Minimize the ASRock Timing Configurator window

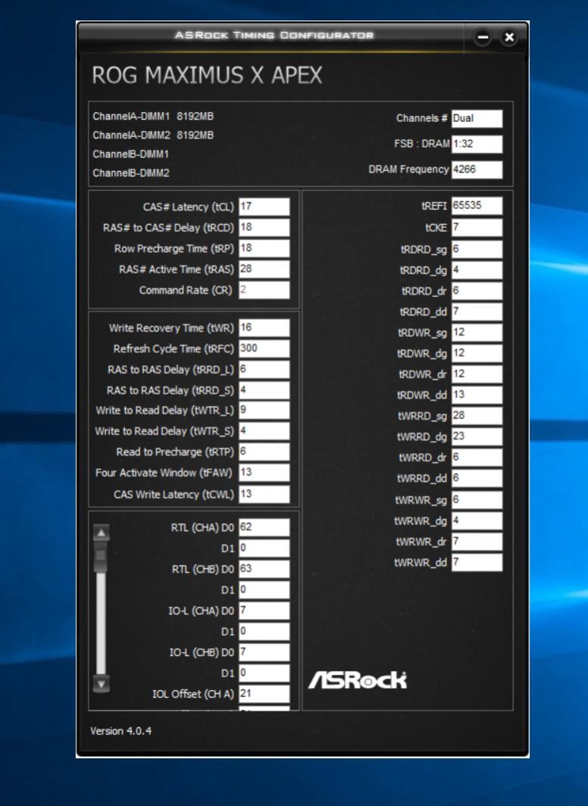482,38
